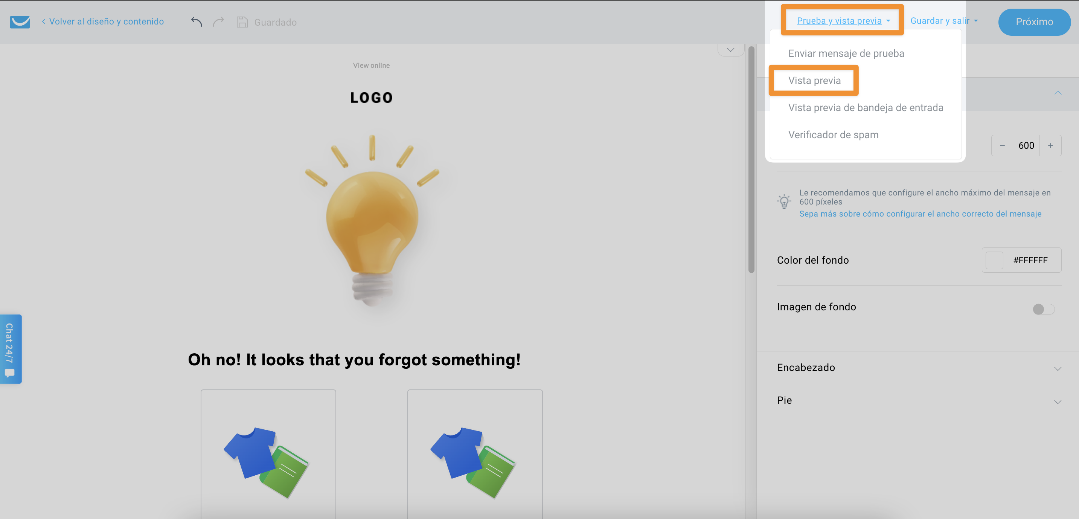Click the 'Oh no! It looks that you forgot something!' heading
Screen dimensions: 1079x519
[354, 360]
